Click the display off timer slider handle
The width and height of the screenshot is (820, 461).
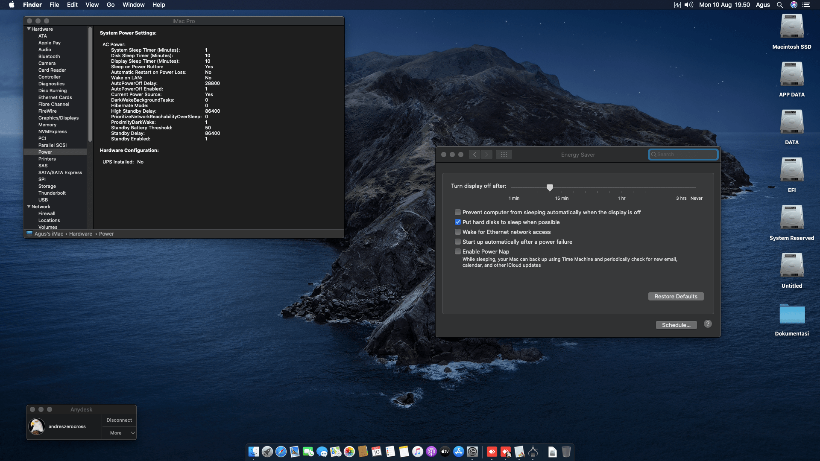550,187
